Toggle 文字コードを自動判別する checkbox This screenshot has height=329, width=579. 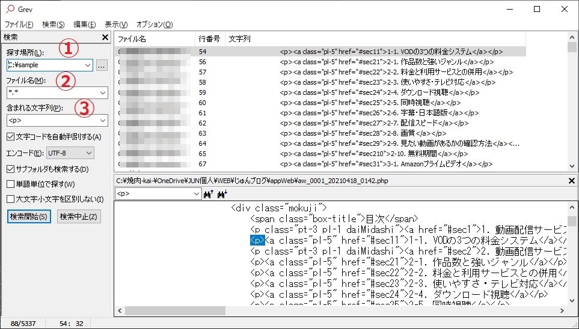click(x=10, y=137)
